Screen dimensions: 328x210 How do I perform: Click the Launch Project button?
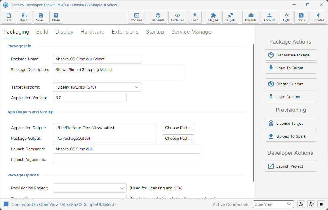tap(291, 166)
